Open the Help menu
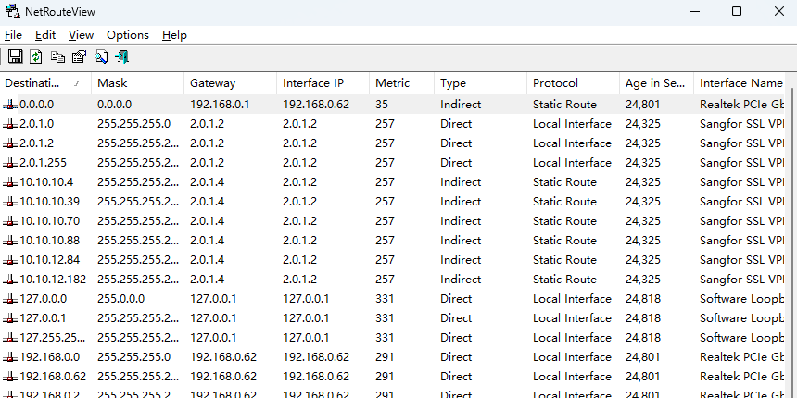Screen dimensions: 797x398 click(x=174, y=35)
